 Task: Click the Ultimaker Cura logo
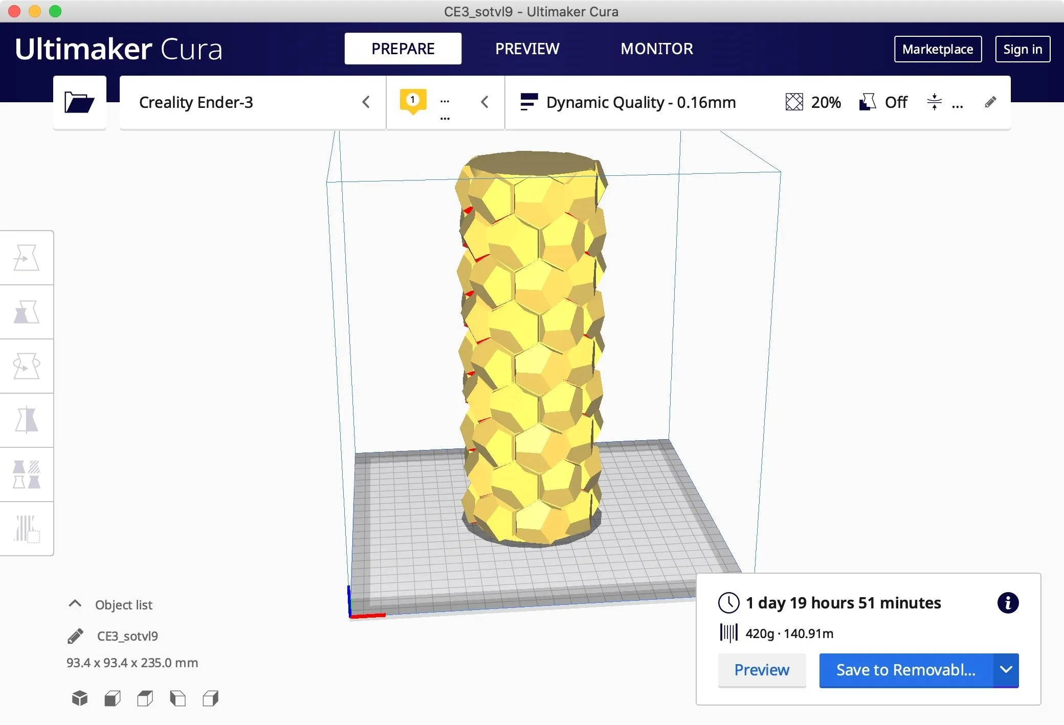pos(119,49)
